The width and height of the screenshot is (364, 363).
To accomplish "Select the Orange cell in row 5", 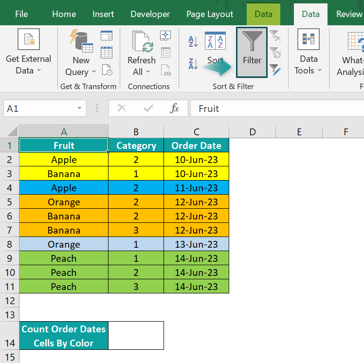I will click(x=64, y=202).
